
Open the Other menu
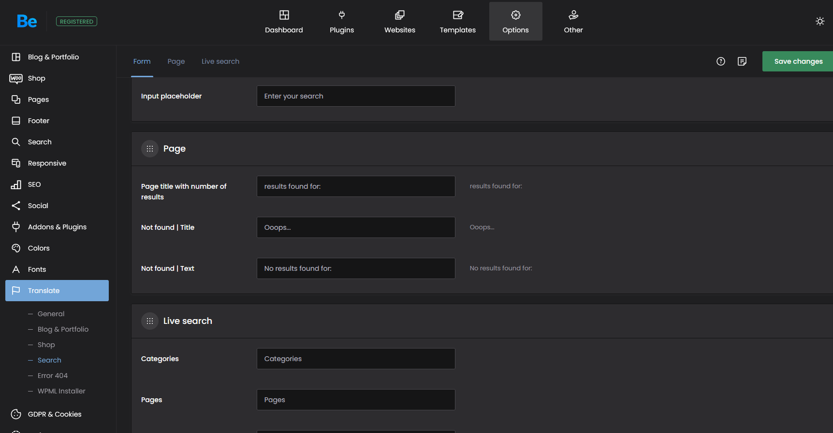click(x=573, y=21)
